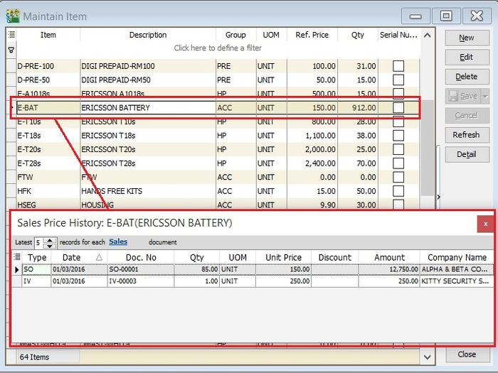
Task: Click the side panel collapse arrow
Action: [438, 197]
